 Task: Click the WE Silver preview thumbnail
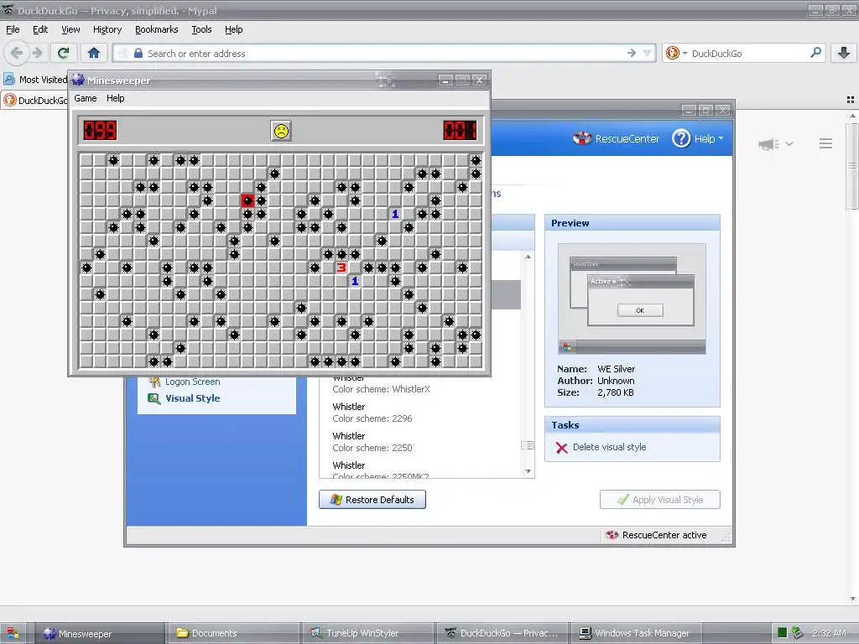[632, 299]
